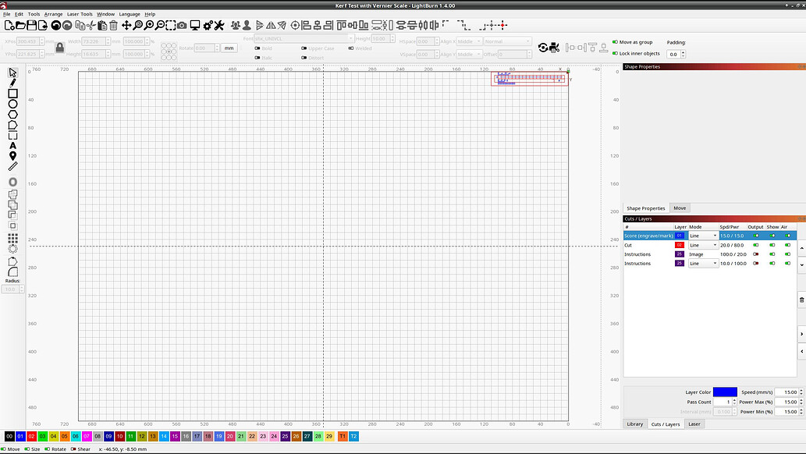Screen dimensions: 806x454
Task: Select the Polygon hexagon tool
Action: (x=12, y=114)
